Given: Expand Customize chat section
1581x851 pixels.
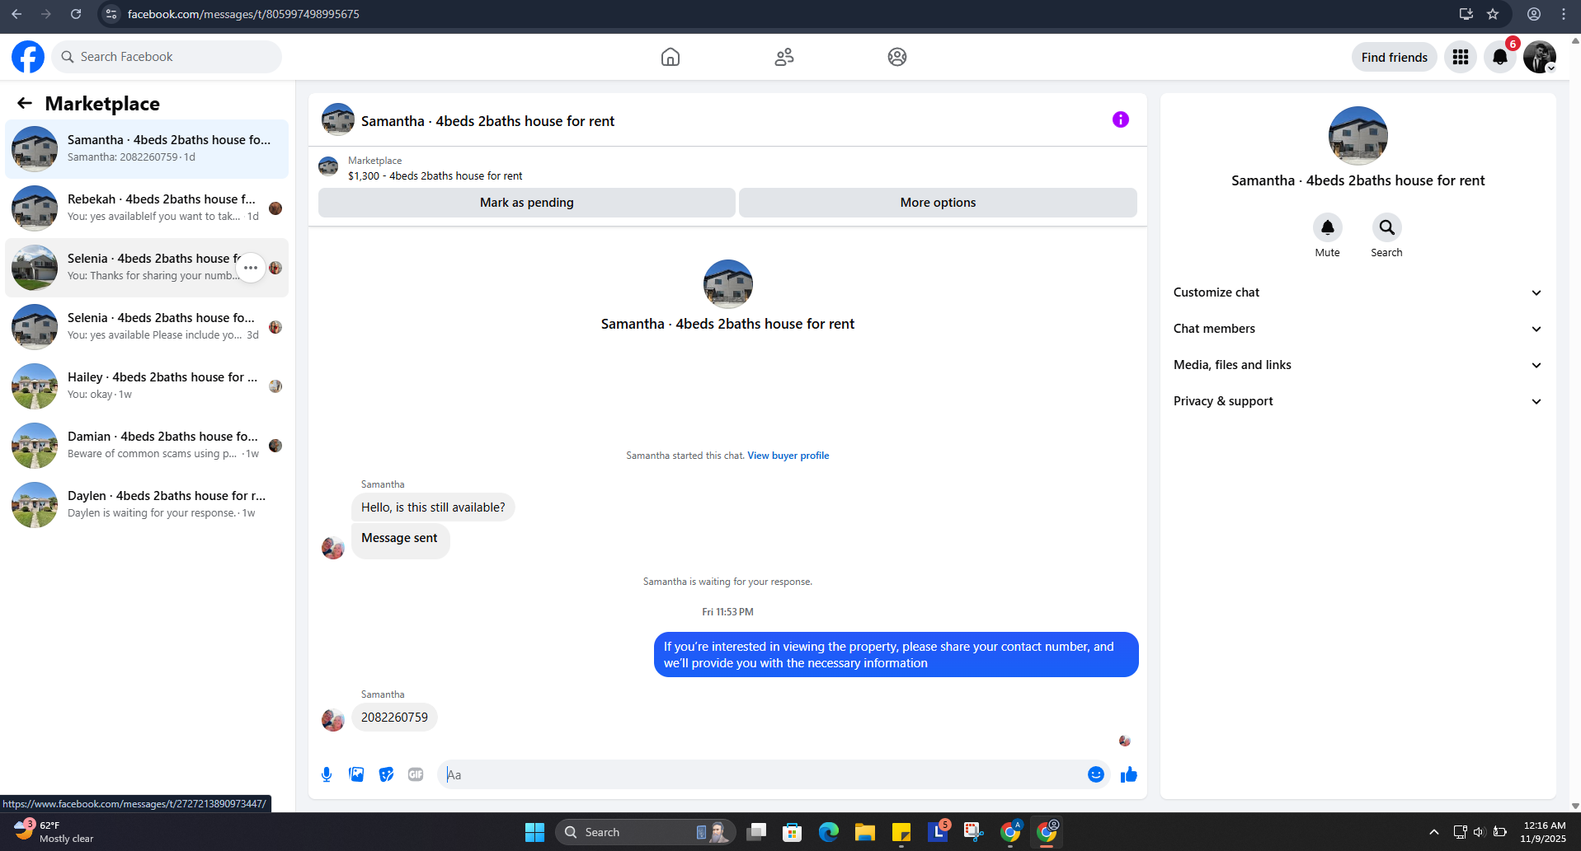Looking at the screenshot, I should (x=1358, y=292).
